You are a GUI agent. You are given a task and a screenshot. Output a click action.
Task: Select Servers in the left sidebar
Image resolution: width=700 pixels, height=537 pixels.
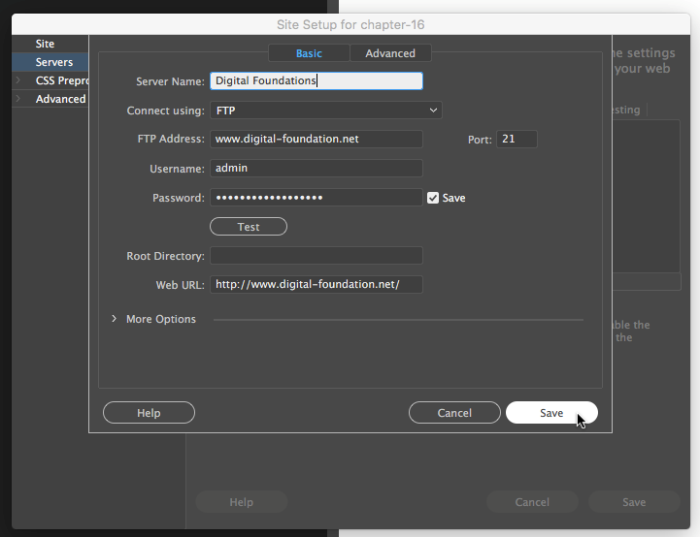pos(54,62)
